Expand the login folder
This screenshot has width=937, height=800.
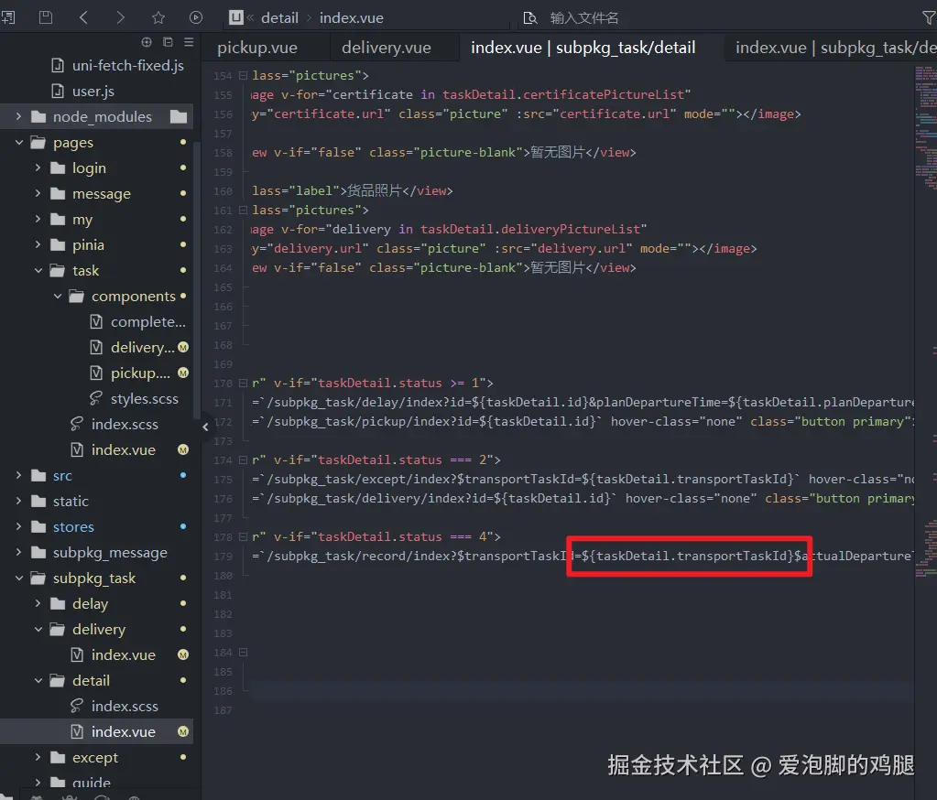[x=38, y=168]
